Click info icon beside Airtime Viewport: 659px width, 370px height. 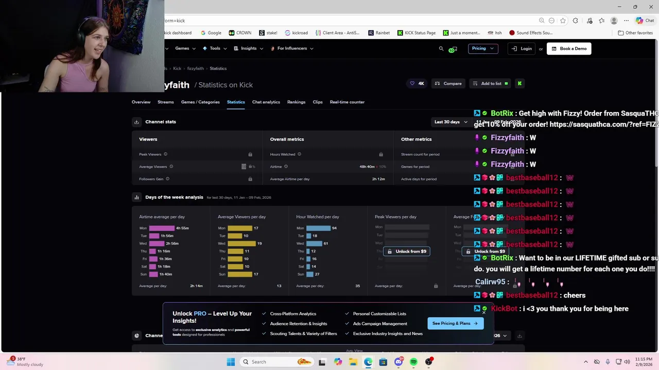tap(286, 166)
